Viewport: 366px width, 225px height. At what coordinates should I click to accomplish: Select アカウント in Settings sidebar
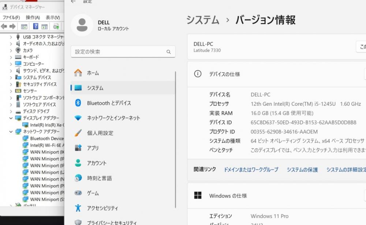pyautogui.click(x=123, y=163)
